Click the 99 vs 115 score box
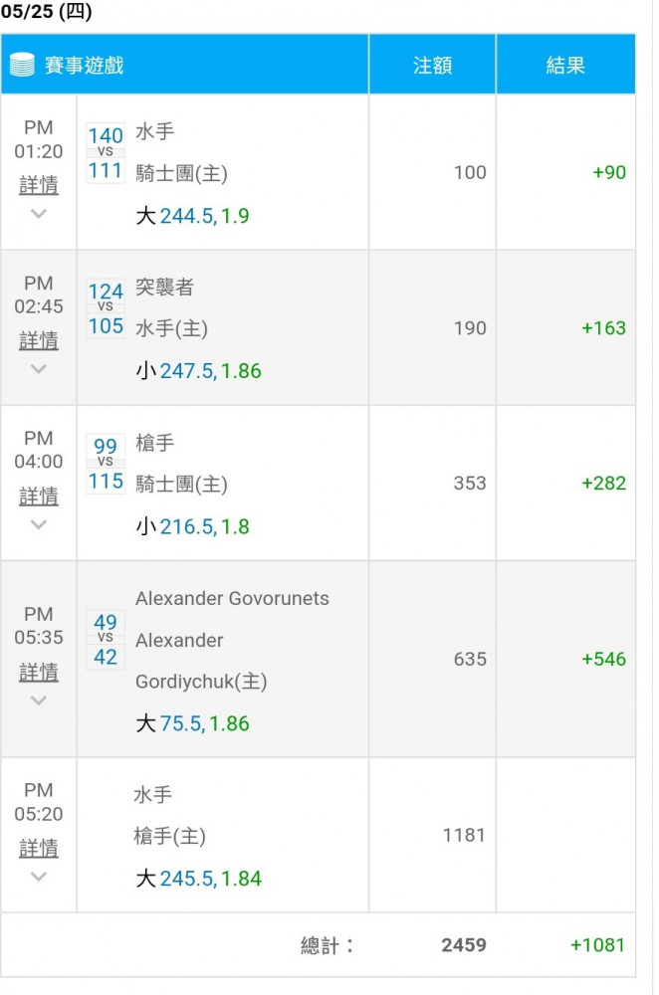Screen dimensions: 659x995 [106, 464]
